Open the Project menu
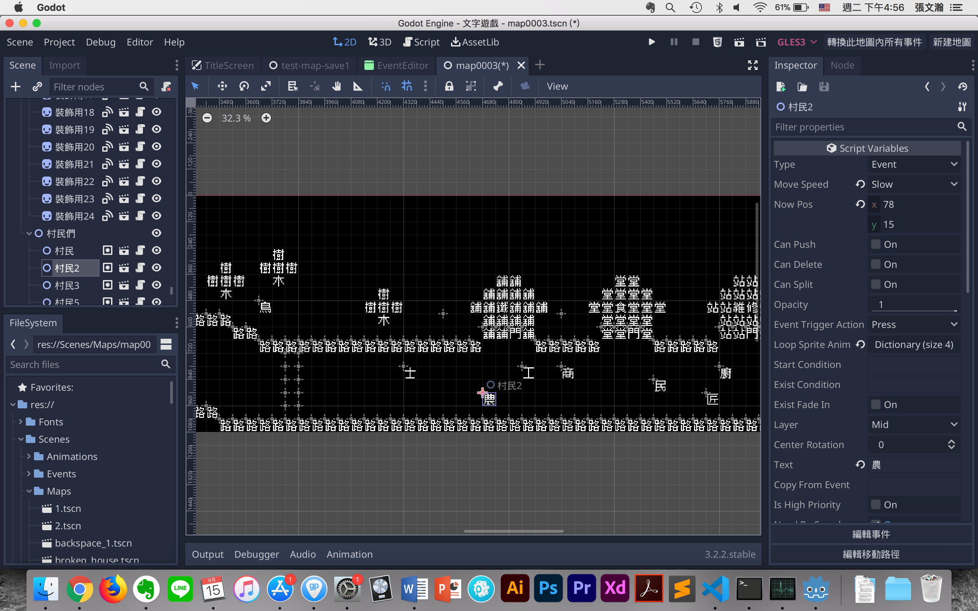This screenshot has width=978, height=611. 59,42
